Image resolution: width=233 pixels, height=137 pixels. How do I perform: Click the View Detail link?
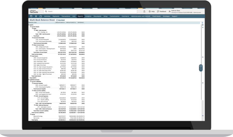point(61,20)
